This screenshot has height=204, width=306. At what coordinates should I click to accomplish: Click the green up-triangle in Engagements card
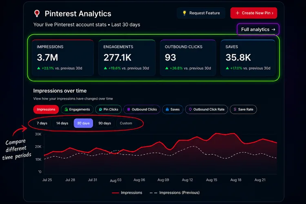(x=105, y=68)
